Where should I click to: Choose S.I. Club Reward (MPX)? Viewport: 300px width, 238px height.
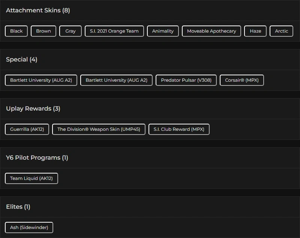pyautogui.click(x=179, y=129)
